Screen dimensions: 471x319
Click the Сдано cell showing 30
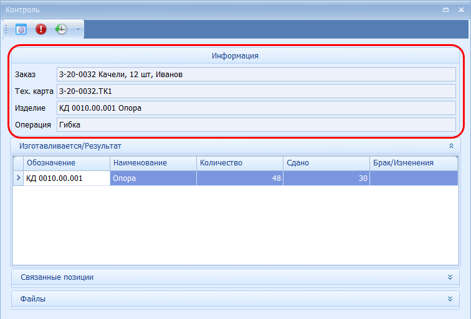tap(326, 178)
